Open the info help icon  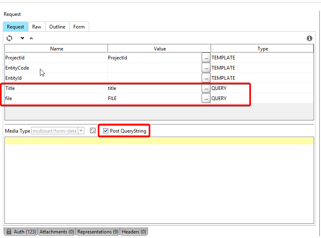310,38
